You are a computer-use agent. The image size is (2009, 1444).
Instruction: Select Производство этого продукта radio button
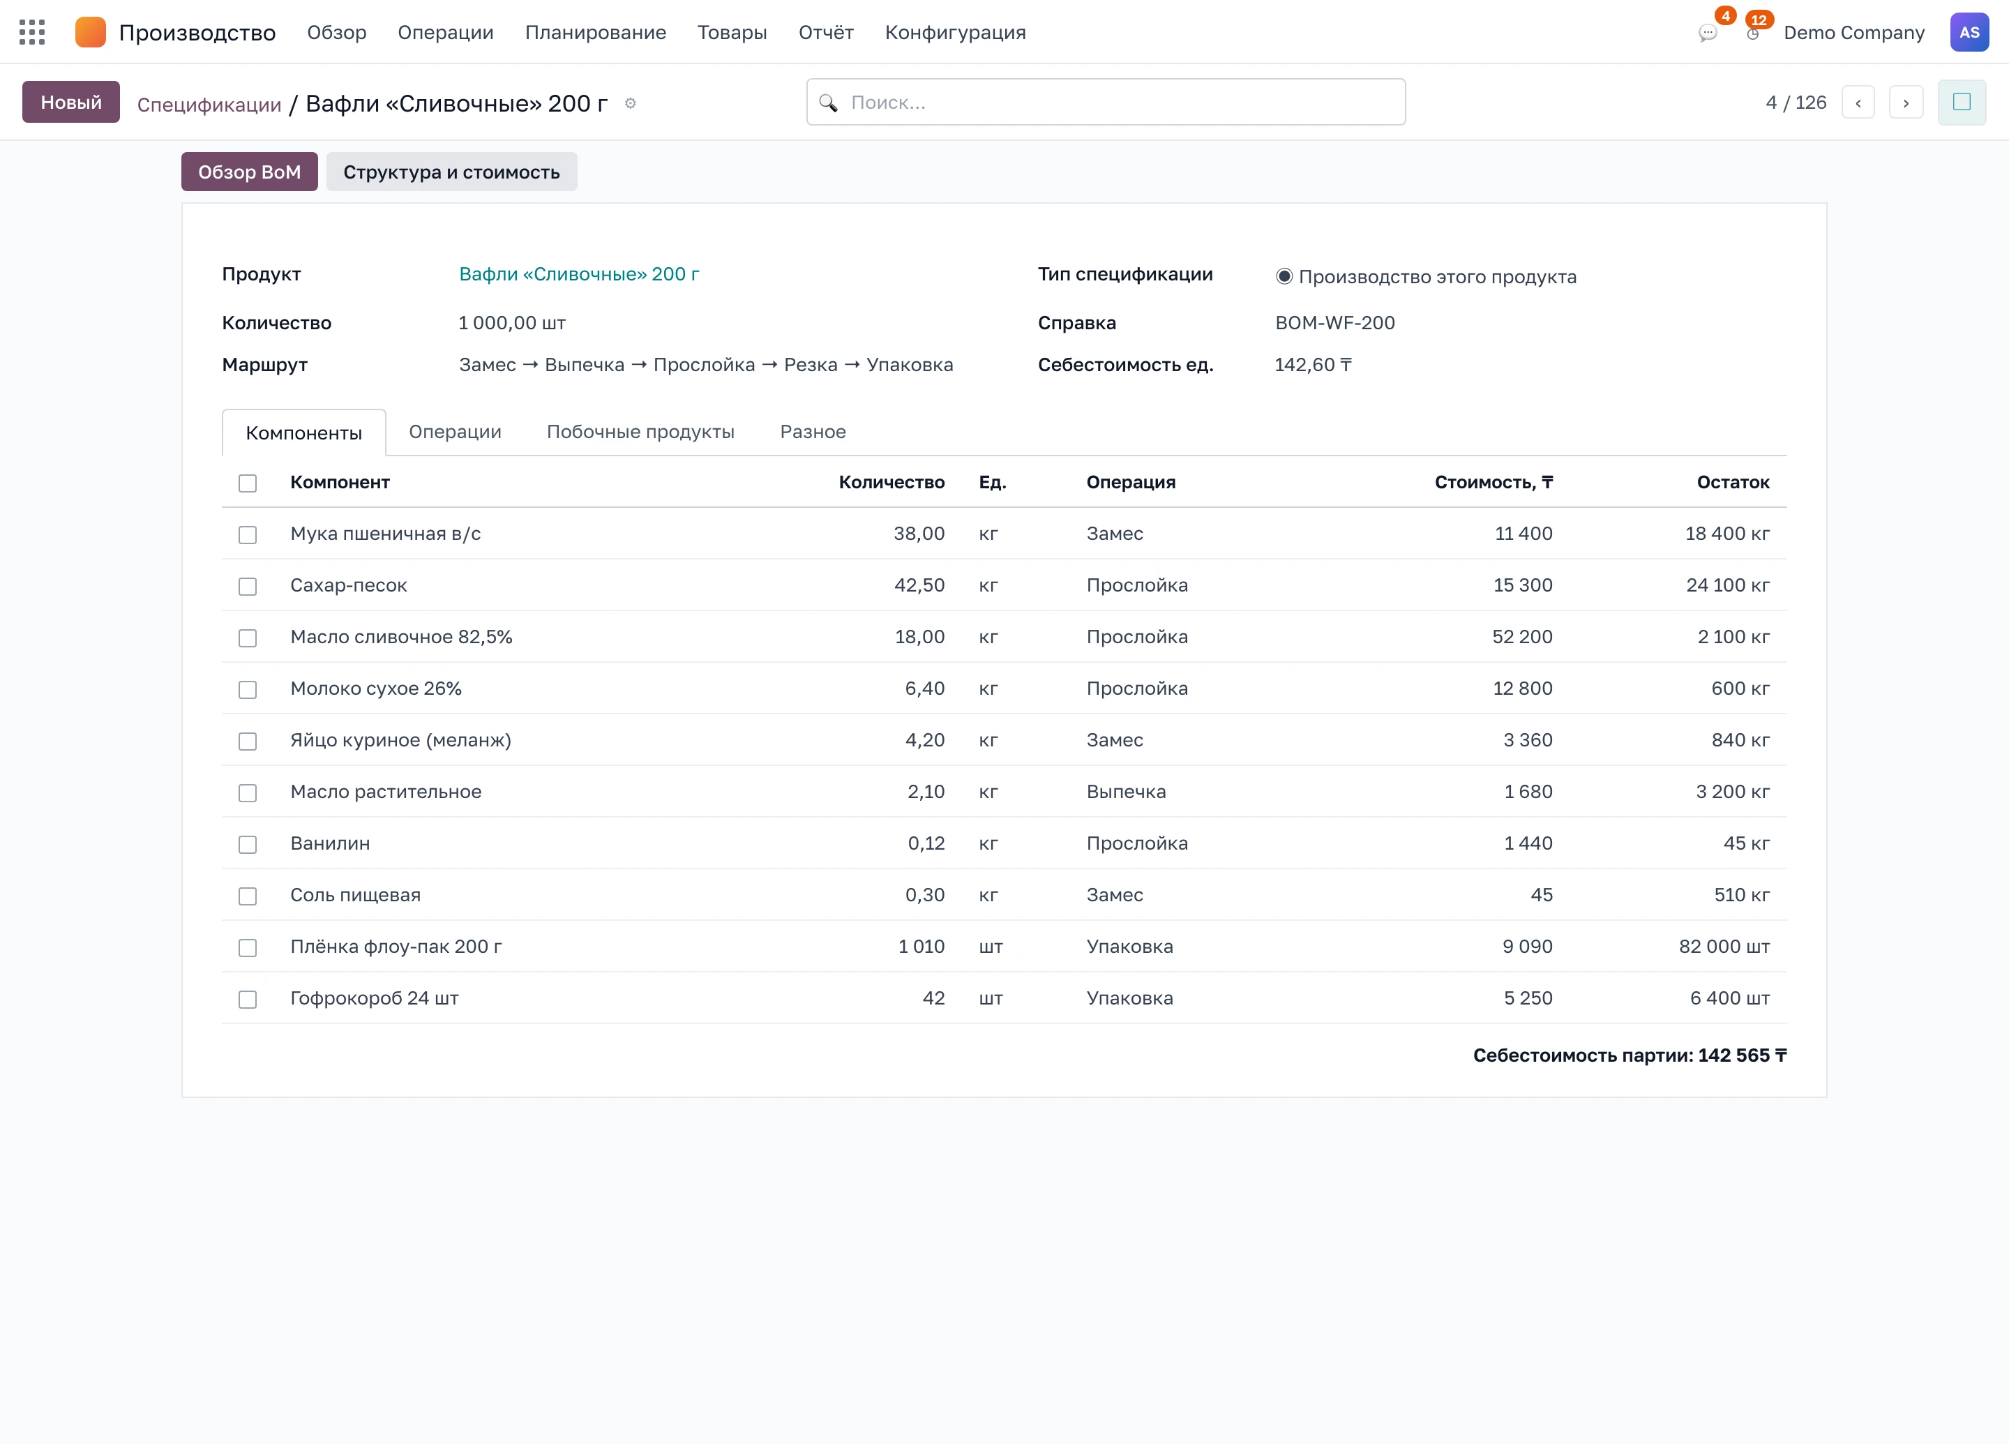coord(1284,276)
